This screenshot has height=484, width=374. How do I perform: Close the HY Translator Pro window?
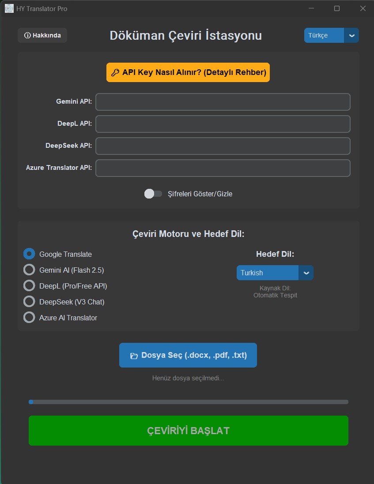[363, 9]
